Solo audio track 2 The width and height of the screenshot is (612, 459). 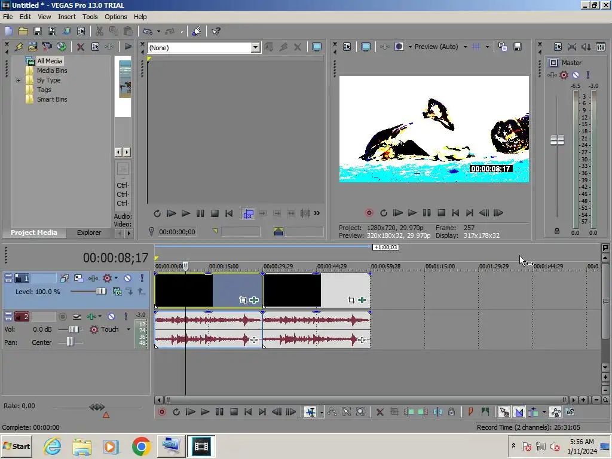point(126,317)
